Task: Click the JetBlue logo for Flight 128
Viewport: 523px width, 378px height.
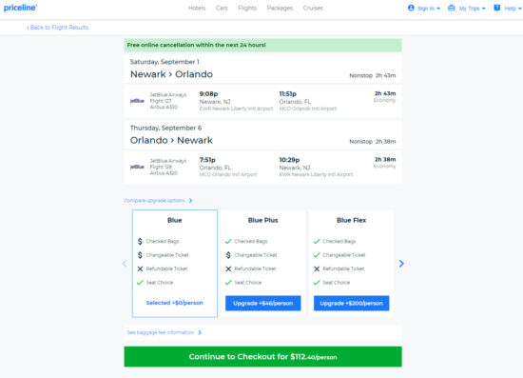Action: coord(137,167)
